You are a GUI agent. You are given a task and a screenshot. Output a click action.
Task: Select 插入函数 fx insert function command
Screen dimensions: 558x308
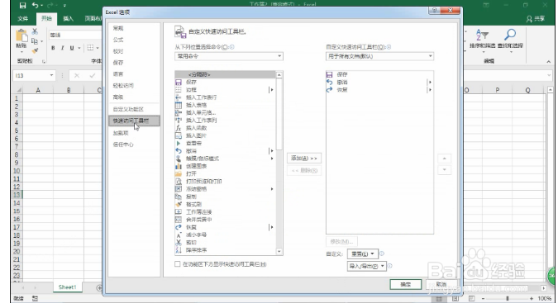225,128
